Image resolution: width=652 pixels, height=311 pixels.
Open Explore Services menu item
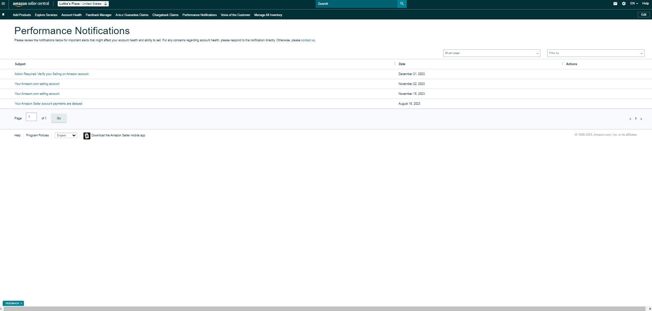(46, 15)
